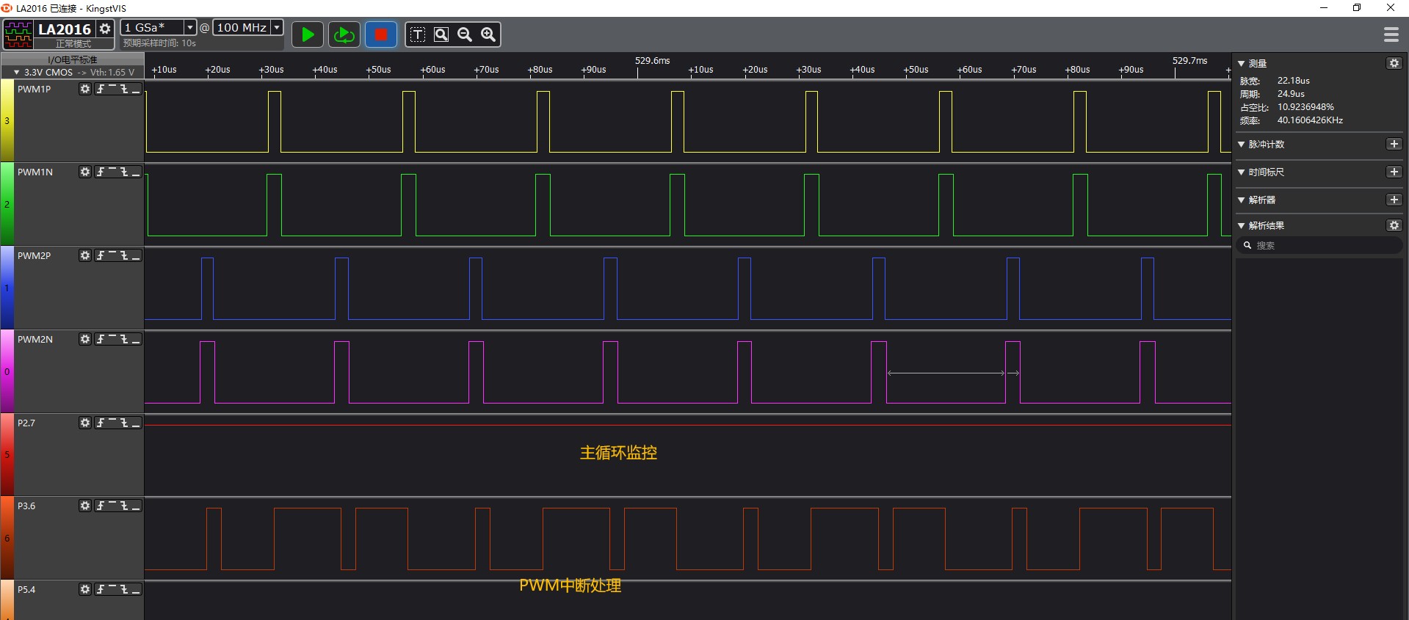
Task: Open the 1 GSa sample depth dropdown
Action: coord(190,27)
